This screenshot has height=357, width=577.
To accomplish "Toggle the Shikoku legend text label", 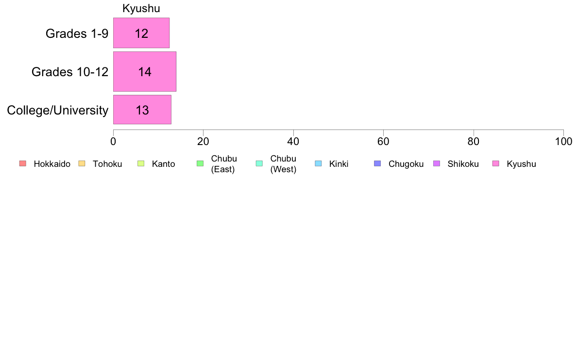I will (x=463, y=164).
